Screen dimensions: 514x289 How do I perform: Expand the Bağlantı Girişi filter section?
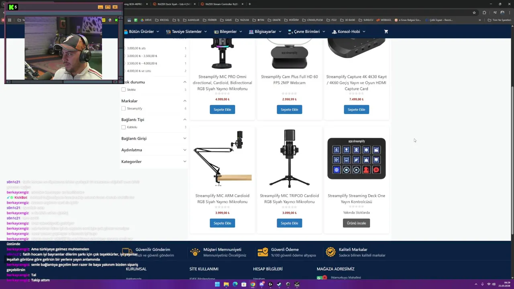[x=185, y=138]
